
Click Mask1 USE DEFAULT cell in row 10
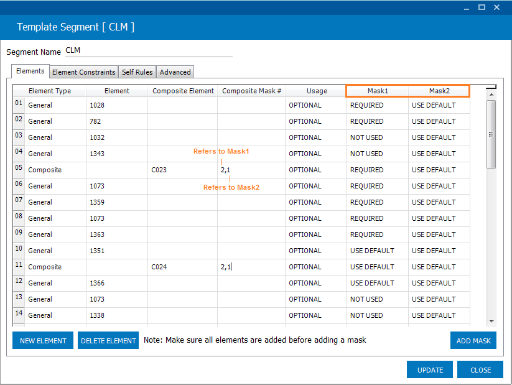pos(378,251)
